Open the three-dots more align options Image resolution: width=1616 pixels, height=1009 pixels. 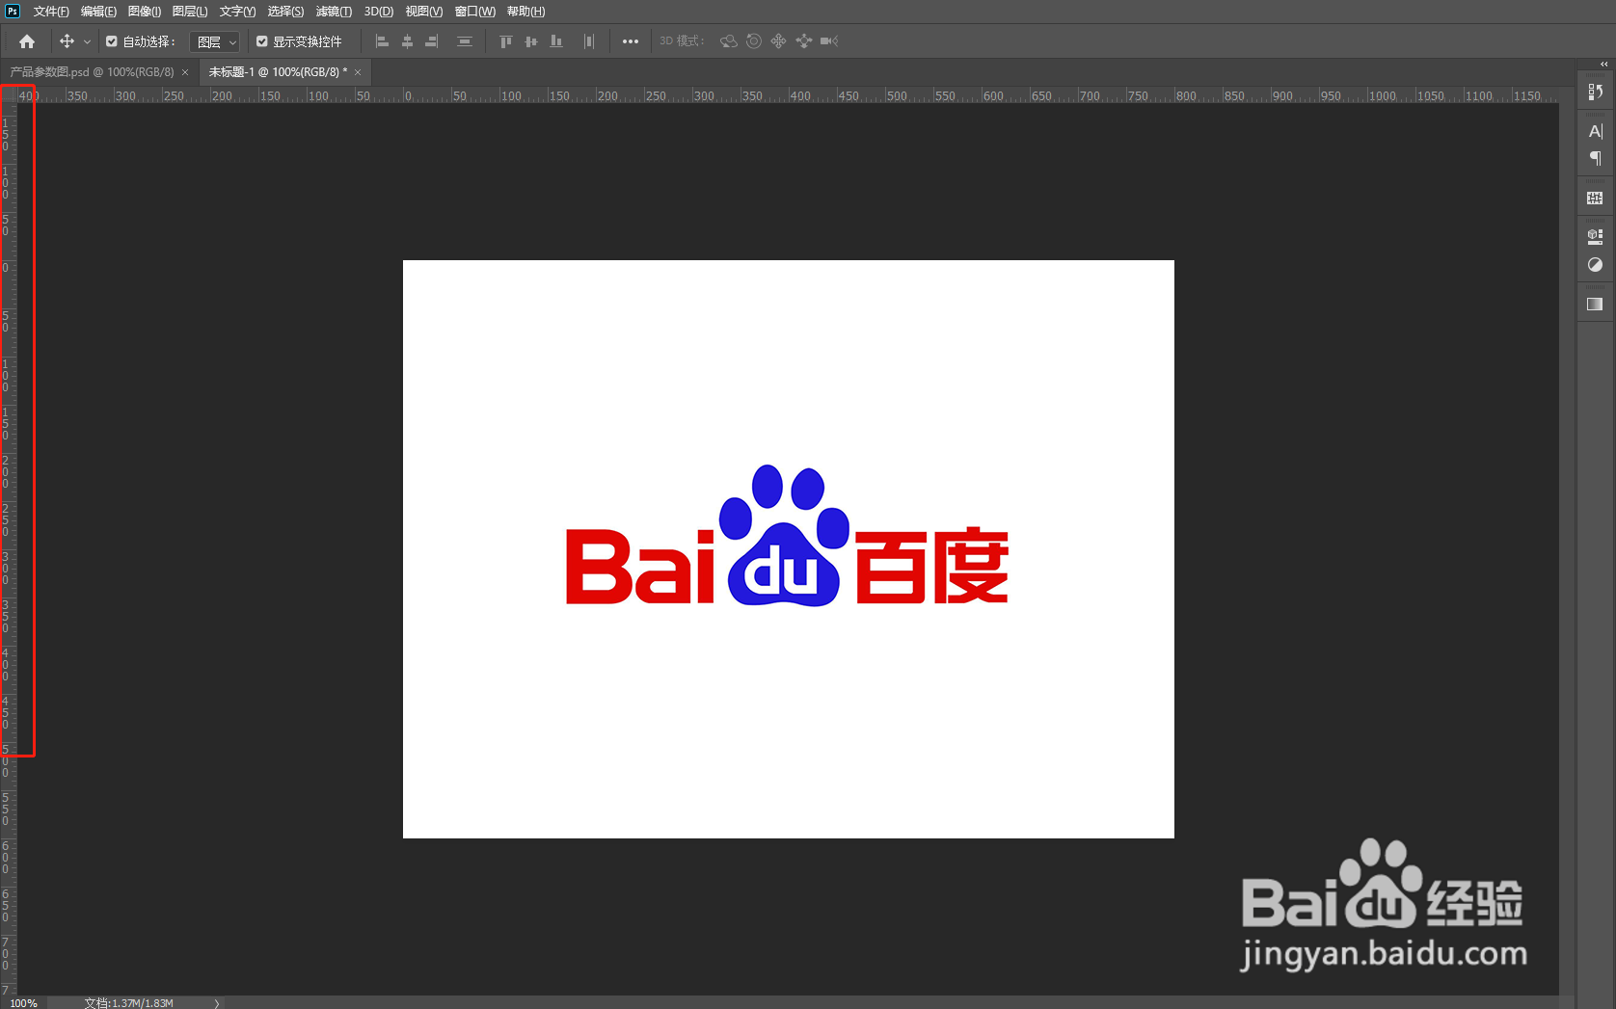click(631, 41)
